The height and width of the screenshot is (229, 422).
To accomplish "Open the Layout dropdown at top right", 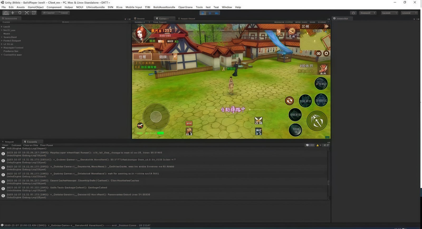I will point(409,13).
